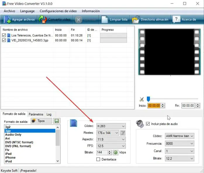Open the Language menu

tap(27, 11)
